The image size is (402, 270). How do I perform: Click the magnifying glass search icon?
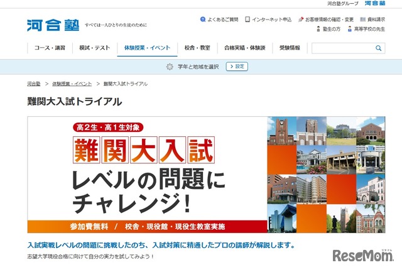pos(378,48)
